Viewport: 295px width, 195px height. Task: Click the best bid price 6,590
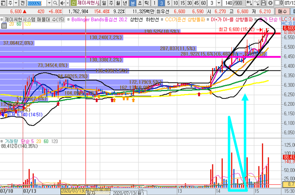(198, 11)
